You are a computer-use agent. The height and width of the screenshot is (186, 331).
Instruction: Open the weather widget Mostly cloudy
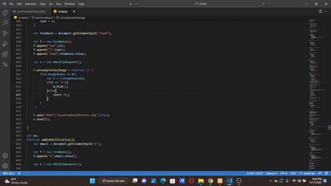(16, 181)
